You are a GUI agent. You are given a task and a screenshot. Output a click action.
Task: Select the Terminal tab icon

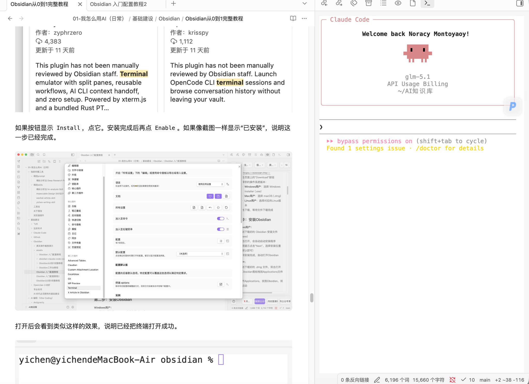[x=427, y=3]
